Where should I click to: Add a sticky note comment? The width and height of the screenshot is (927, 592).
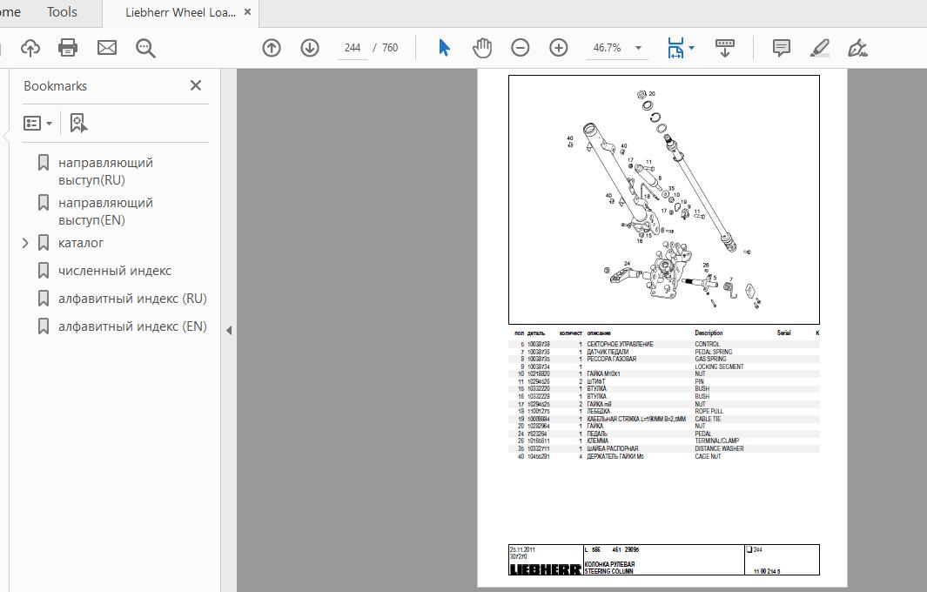coord(782,48)
